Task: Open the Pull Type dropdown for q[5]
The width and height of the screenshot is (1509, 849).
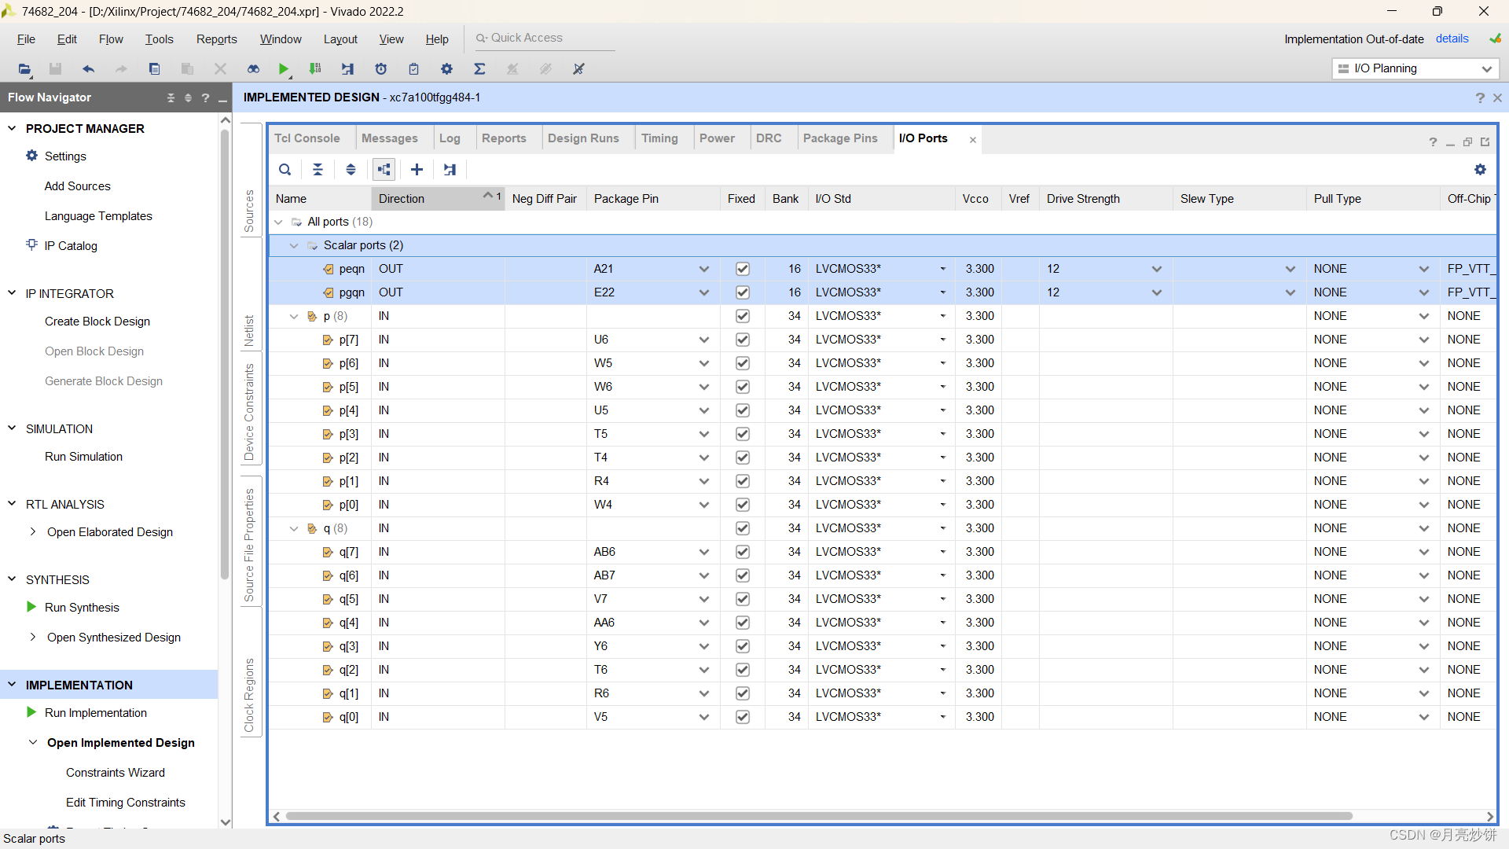Action: (1424, 599)
